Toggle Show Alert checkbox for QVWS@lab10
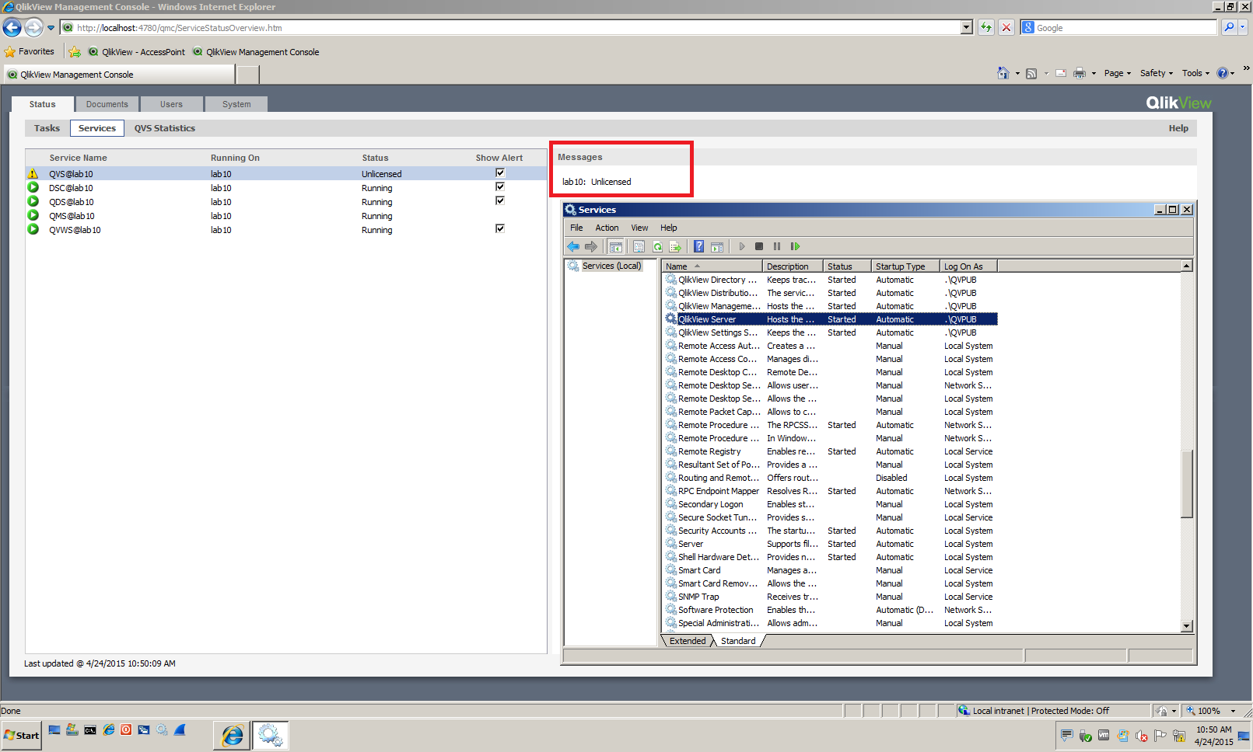This screenshot has width=1253, height=752. (500, 228)
